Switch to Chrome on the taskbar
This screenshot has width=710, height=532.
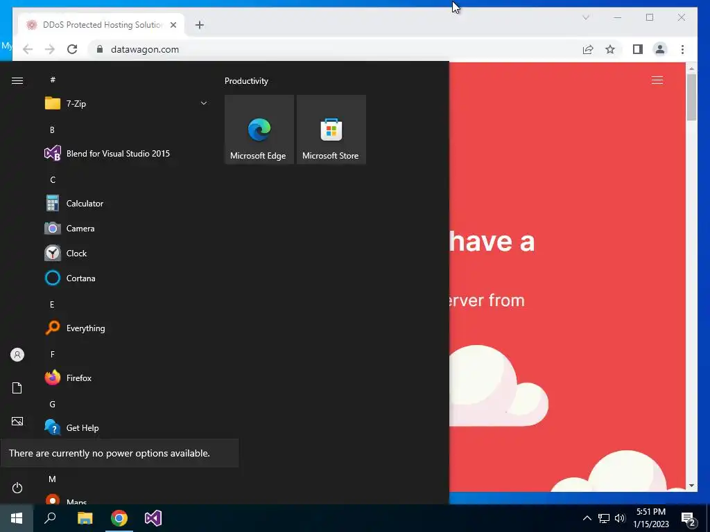(x=119, y=518)
